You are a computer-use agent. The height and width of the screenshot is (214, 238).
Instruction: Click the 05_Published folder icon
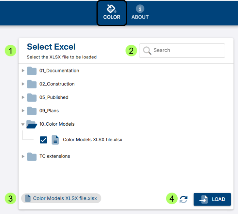[x=32, y=97]
